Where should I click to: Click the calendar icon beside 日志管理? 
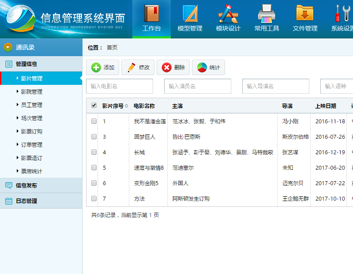coord(9,201)
